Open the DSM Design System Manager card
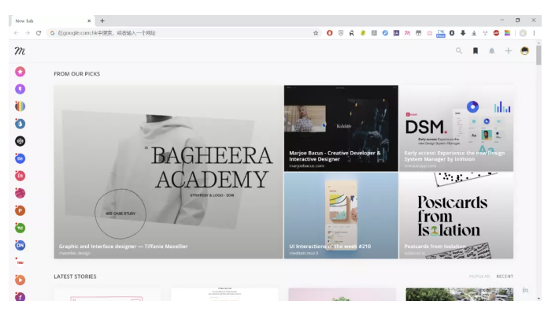Screen dimensions: 548x312 coord(456,128)
